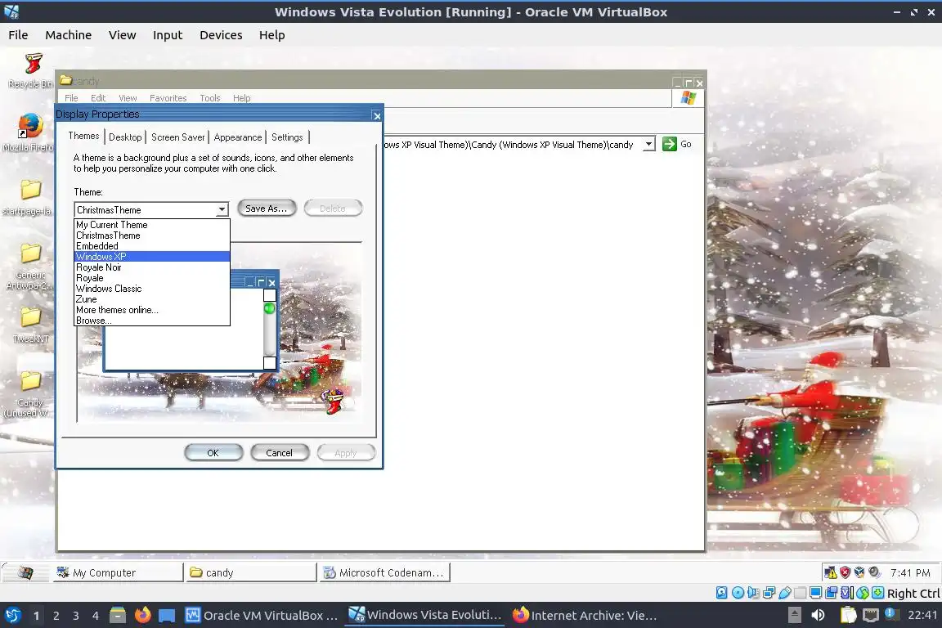Switch to the Desktop tab
942x628 pixels.
pos(125,137)
